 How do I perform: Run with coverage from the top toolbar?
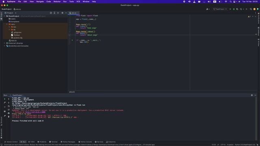(x=237, y=9)
